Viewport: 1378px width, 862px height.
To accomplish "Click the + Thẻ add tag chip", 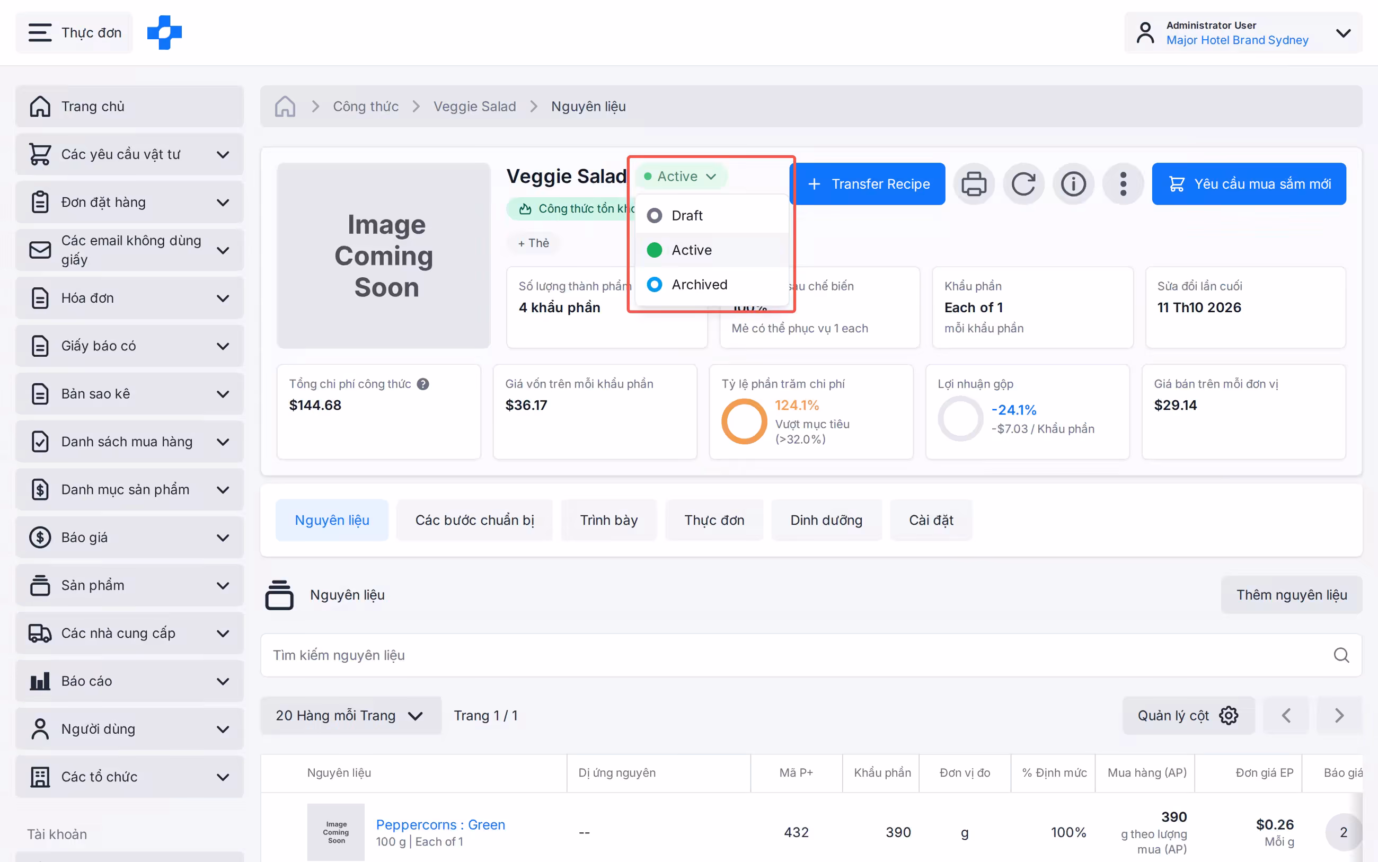I will [x=533, y=243].
